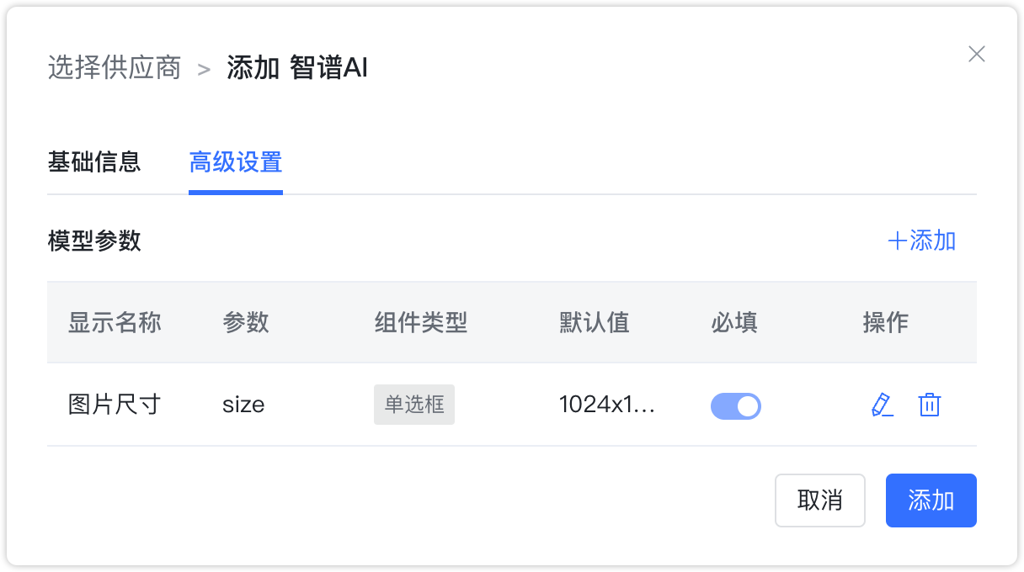Click the 操作 column header
The height and width of the screenshot is (572, 1024).
[x=887, y=322]
